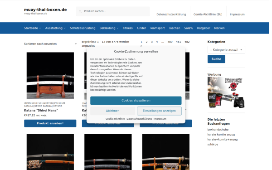Click the search magnifier icon
Screen dimensions: 272x170
click(80, 11)
